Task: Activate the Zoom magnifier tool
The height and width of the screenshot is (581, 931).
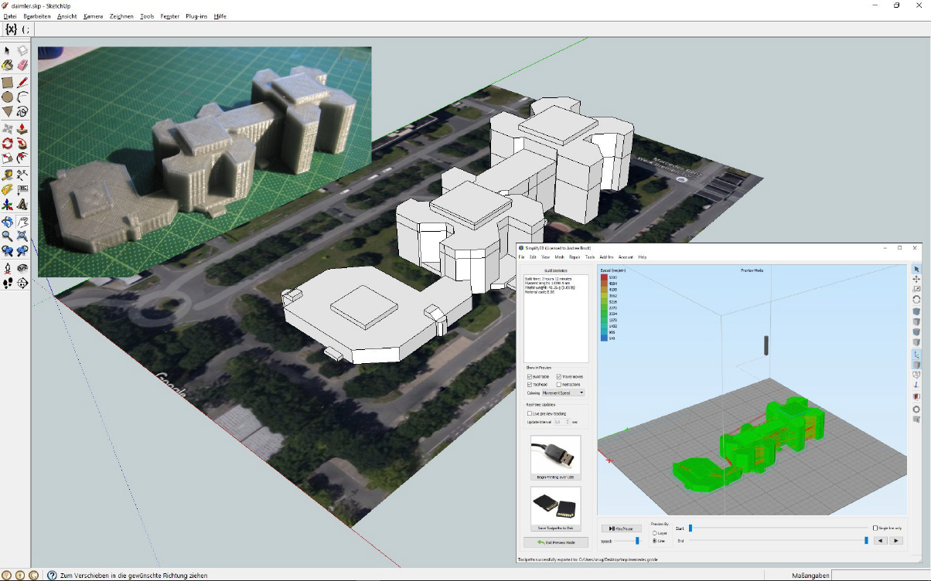Action: coord(7,236)
